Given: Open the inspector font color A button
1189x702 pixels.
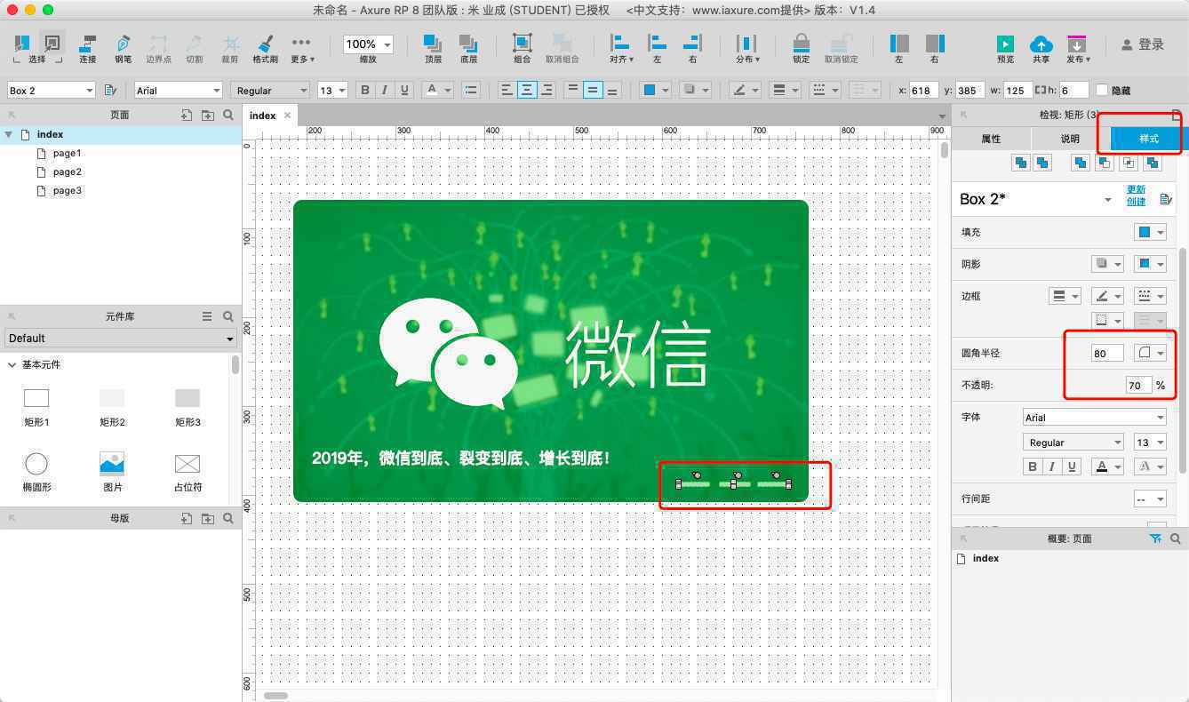Looking at the screenshot, I should 1107,467.
